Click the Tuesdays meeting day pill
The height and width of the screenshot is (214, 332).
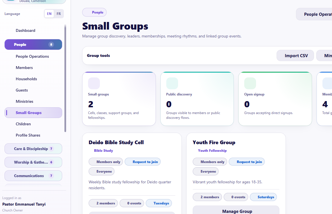pyautogui.click(x=159, y=203)
